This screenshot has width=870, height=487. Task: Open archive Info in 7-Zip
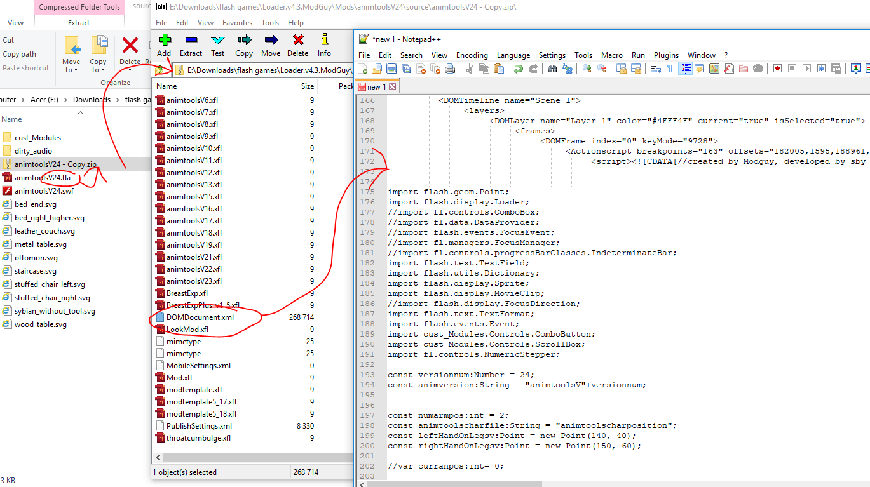point(324,44)
